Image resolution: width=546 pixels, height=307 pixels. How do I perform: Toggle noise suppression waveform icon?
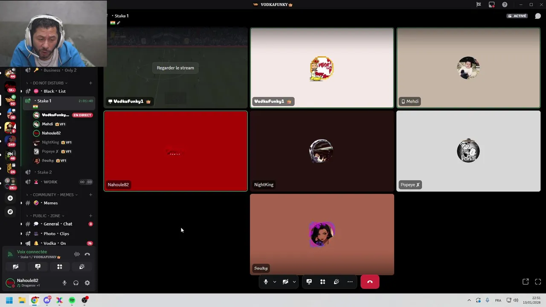[77, 254]
